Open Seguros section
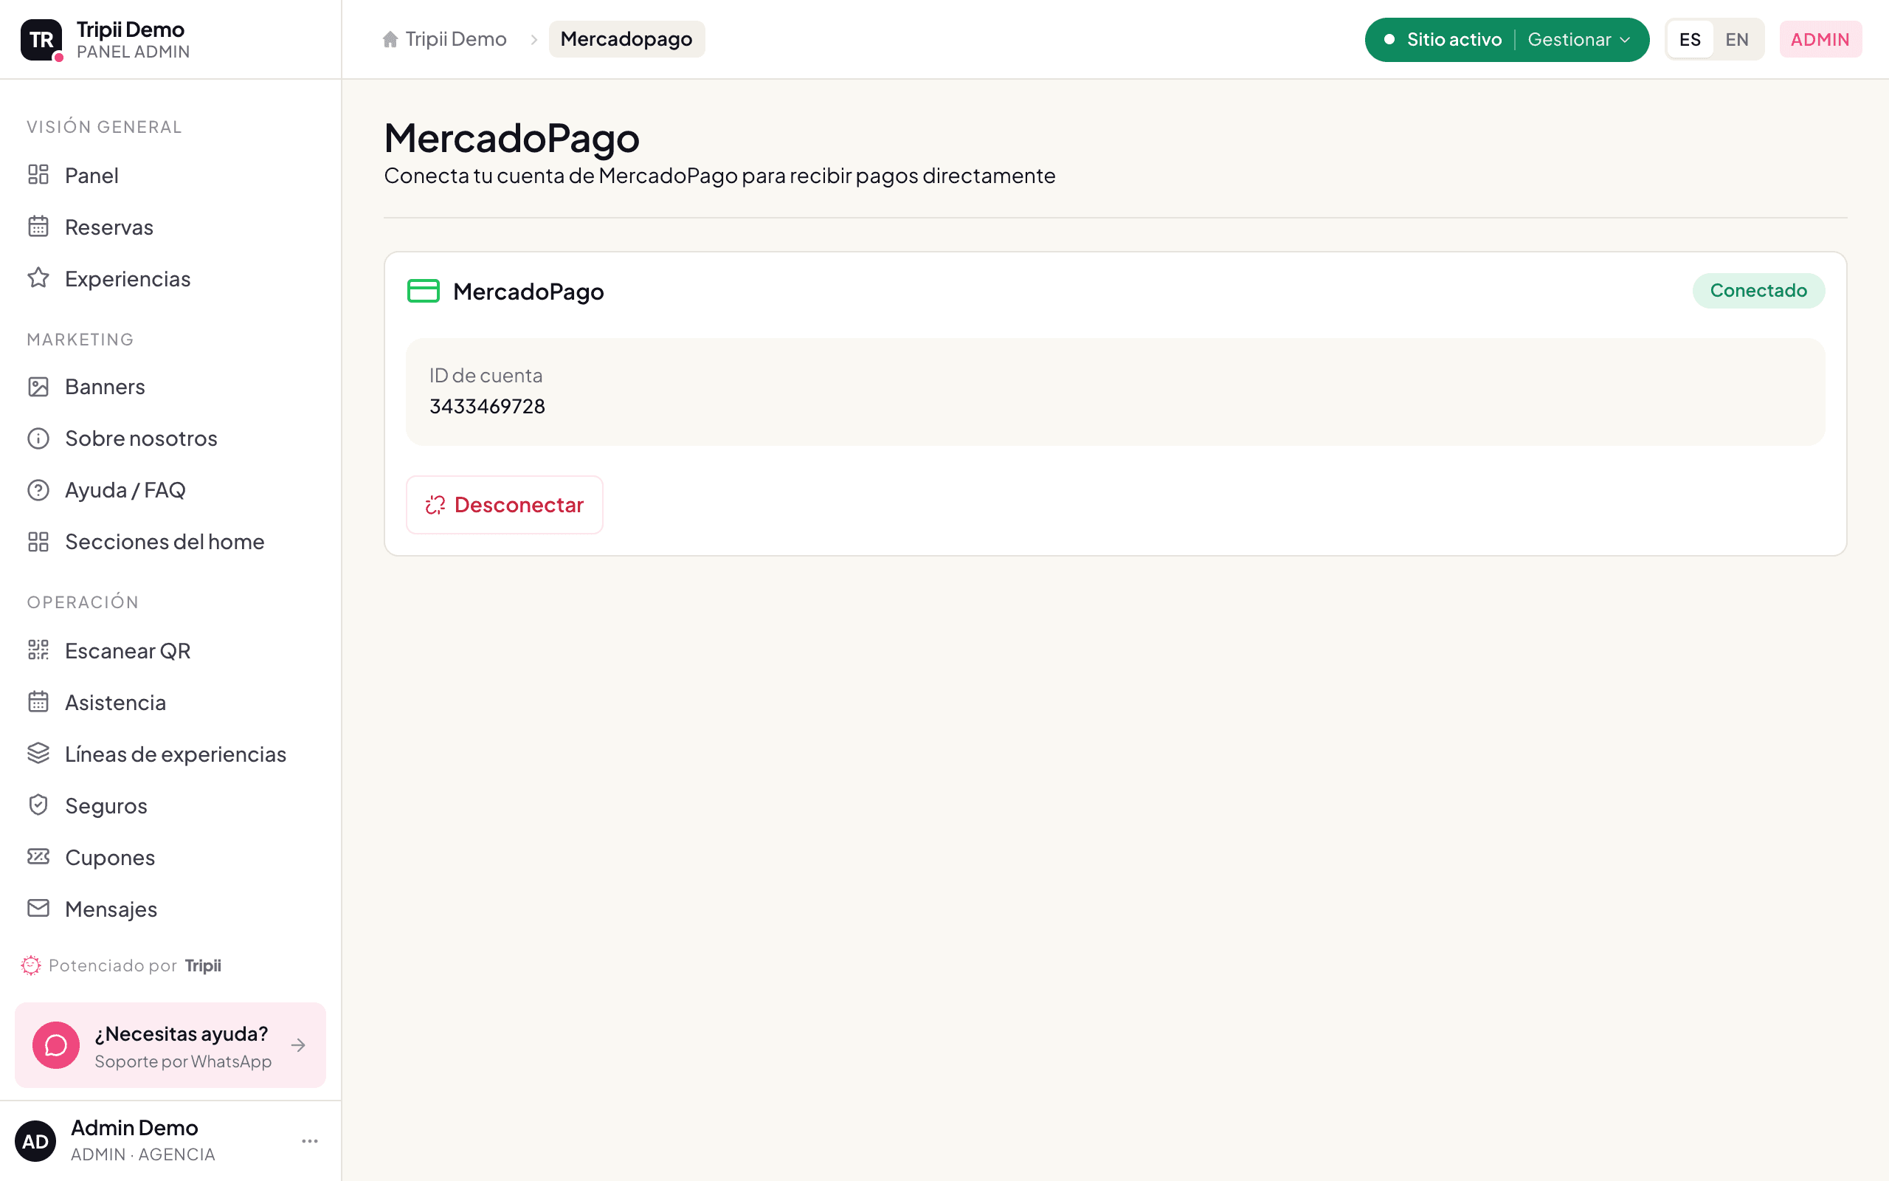 [x=170, y=805]
